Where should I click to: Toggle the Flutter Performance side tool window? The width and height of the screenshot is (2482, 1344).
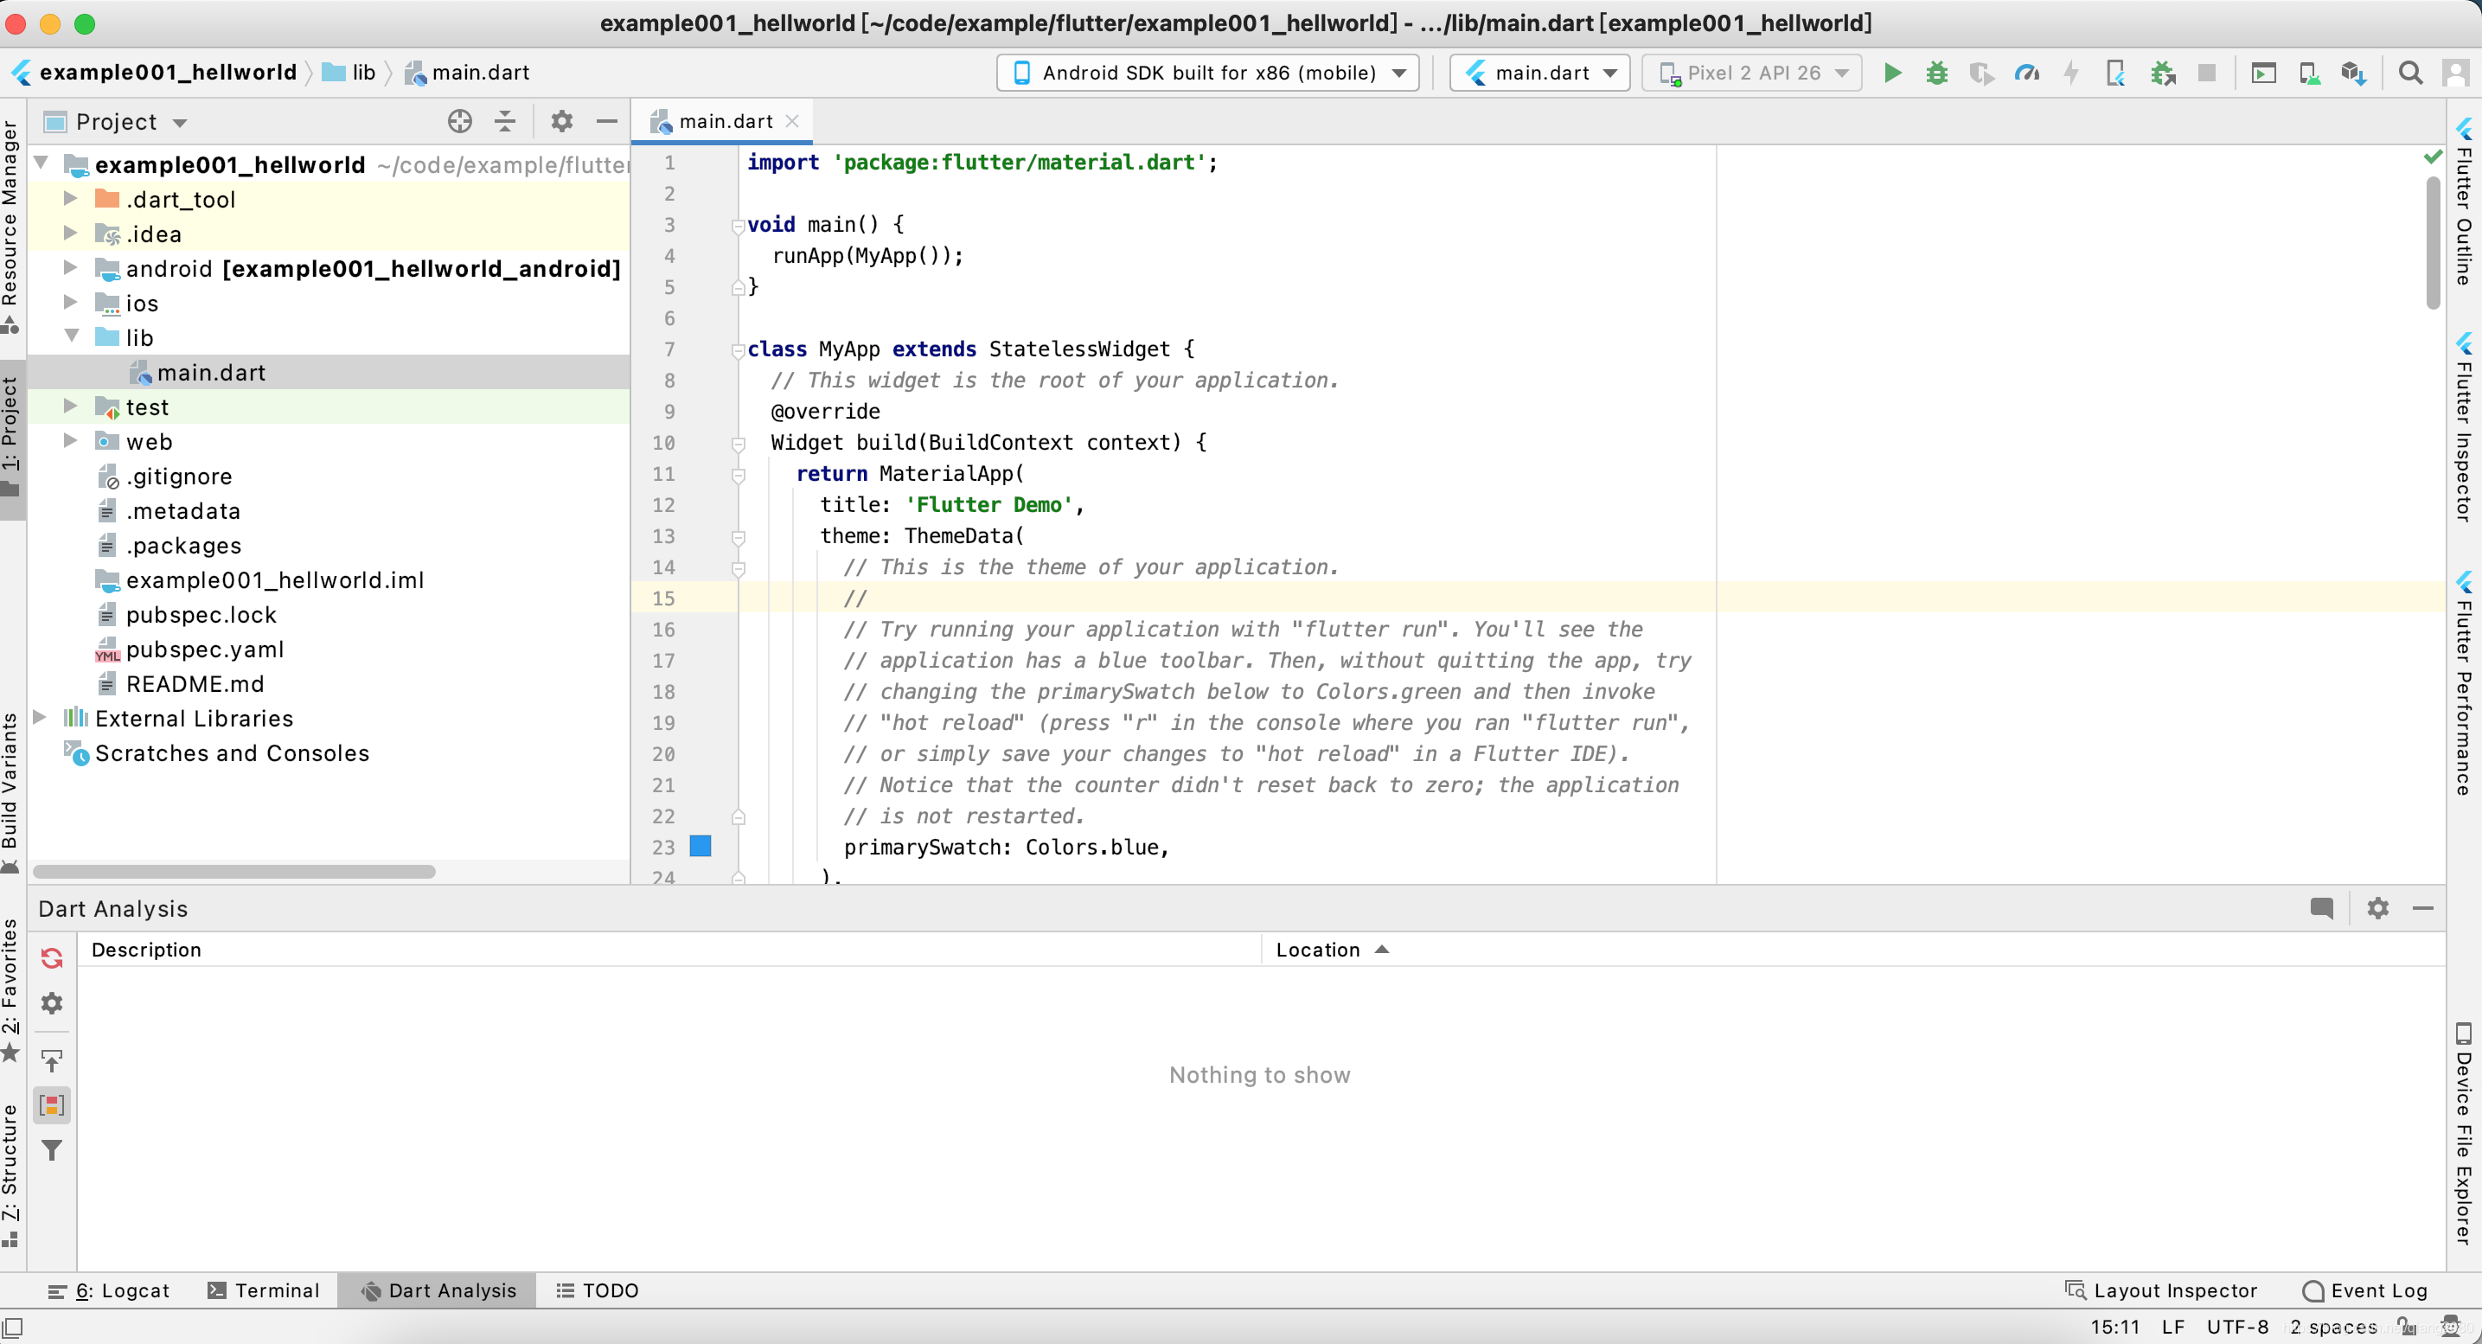[2465, 685]
